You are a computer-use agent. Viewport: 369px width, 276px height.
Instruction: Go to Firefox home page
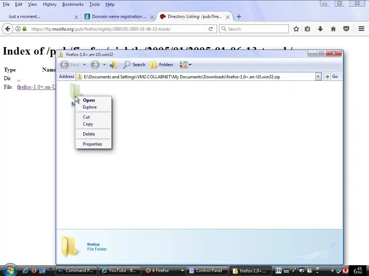tap(333, 29)
